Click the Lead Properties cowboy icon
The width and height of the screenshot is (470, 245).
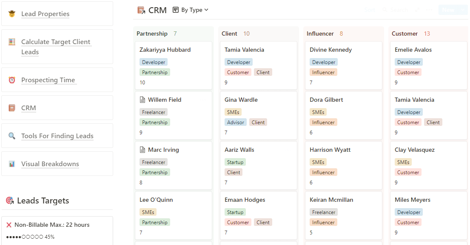(12, 14)
